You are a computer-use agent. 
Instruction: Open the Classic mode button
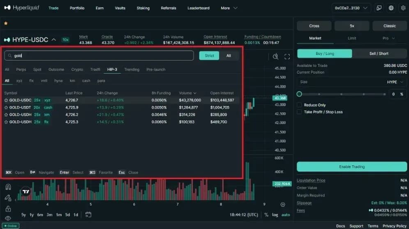click(x=389, y=26)
